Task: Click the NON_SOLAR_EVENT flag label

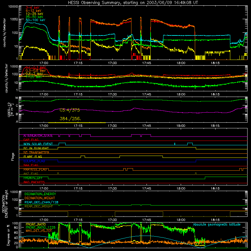Action: 38,144
